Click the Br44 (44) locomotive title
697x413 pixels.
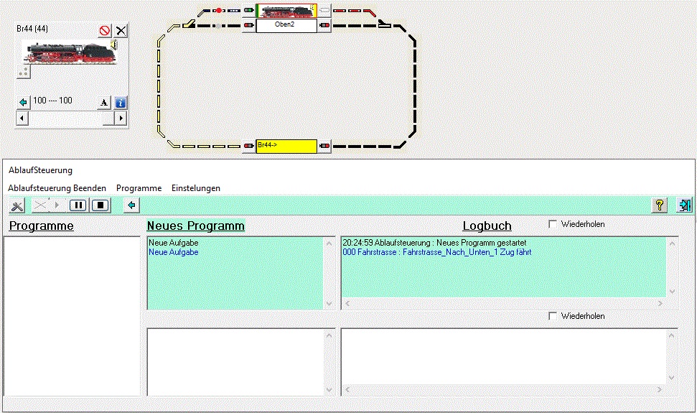tap(32, 29)
